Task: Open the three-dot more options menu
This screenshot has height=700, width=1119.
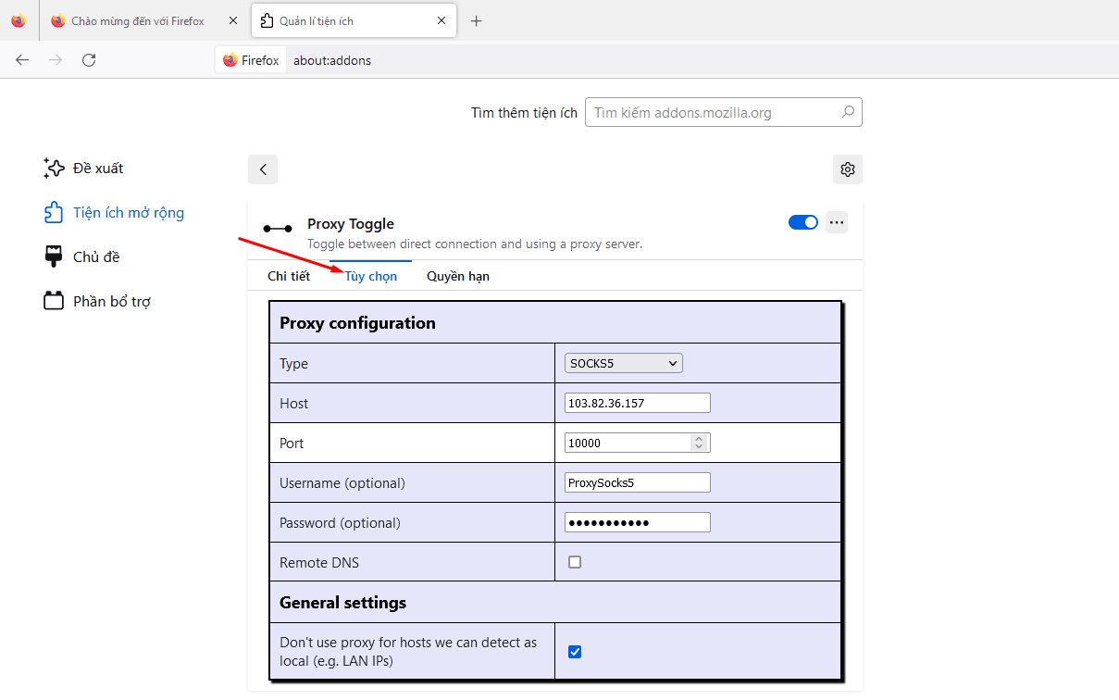Action: [837, 222]
